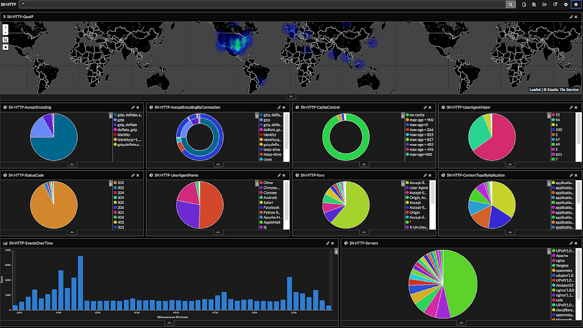Open the load saved dashboard folder icon
Viewport: 583px width, 328px height.
click(545, 4)
